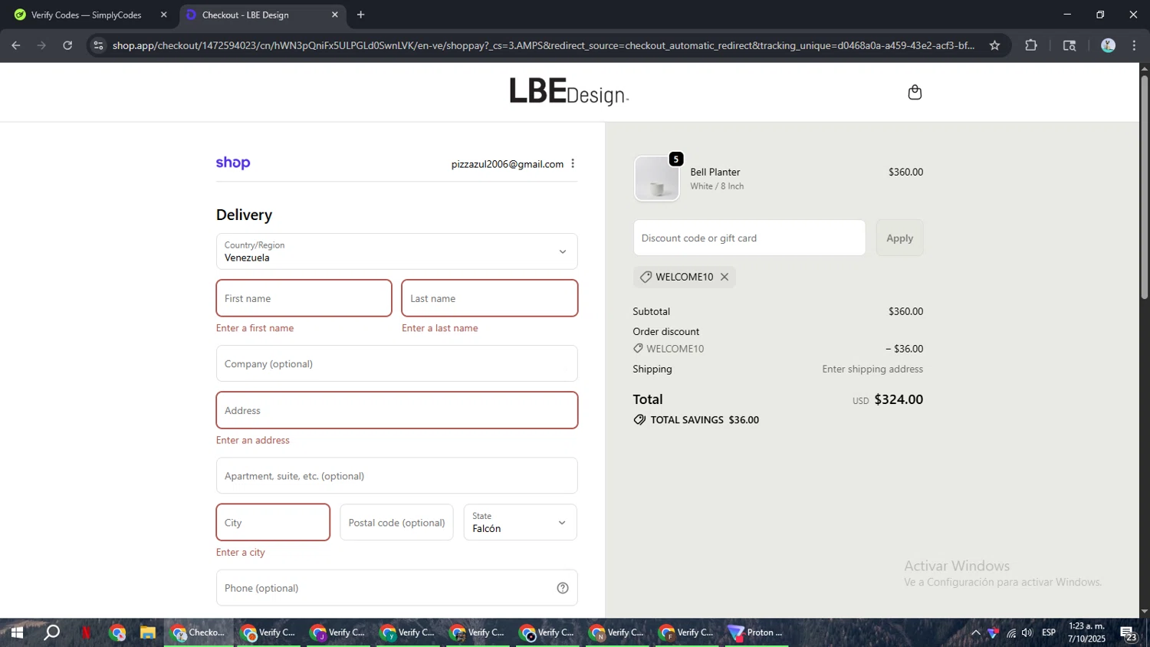This screenshot has height=647, width=1150.
Task: Open Proton app in the taskbar
Action: pyautogui.click(x=755, y=632)
